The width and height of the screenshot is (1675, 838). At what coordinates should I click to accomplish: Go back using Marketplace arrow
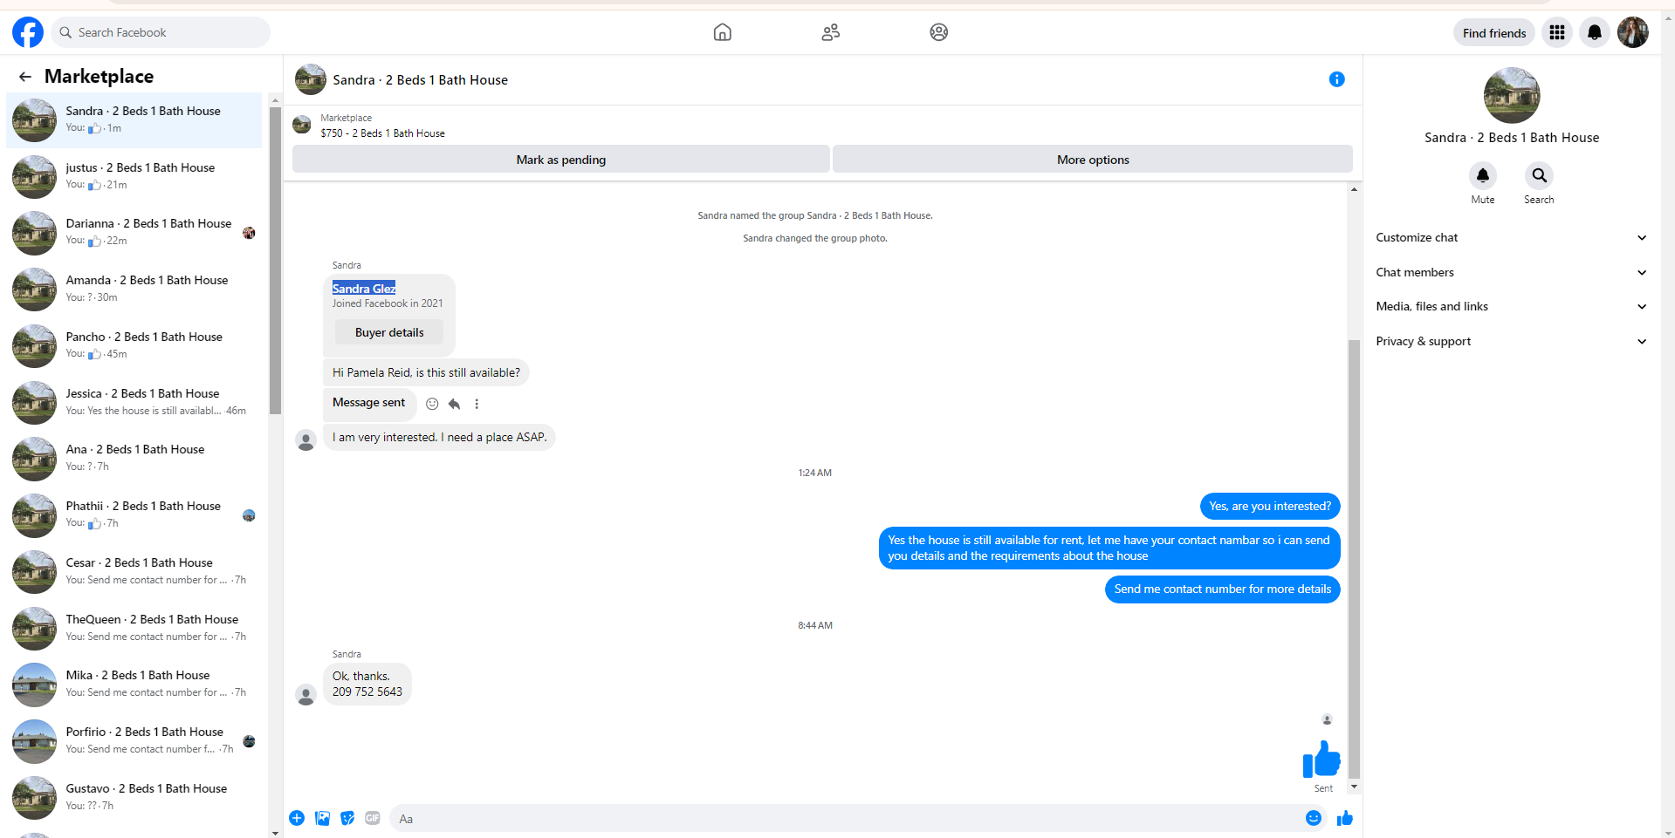pyautogui.click(x=25, y=77)
